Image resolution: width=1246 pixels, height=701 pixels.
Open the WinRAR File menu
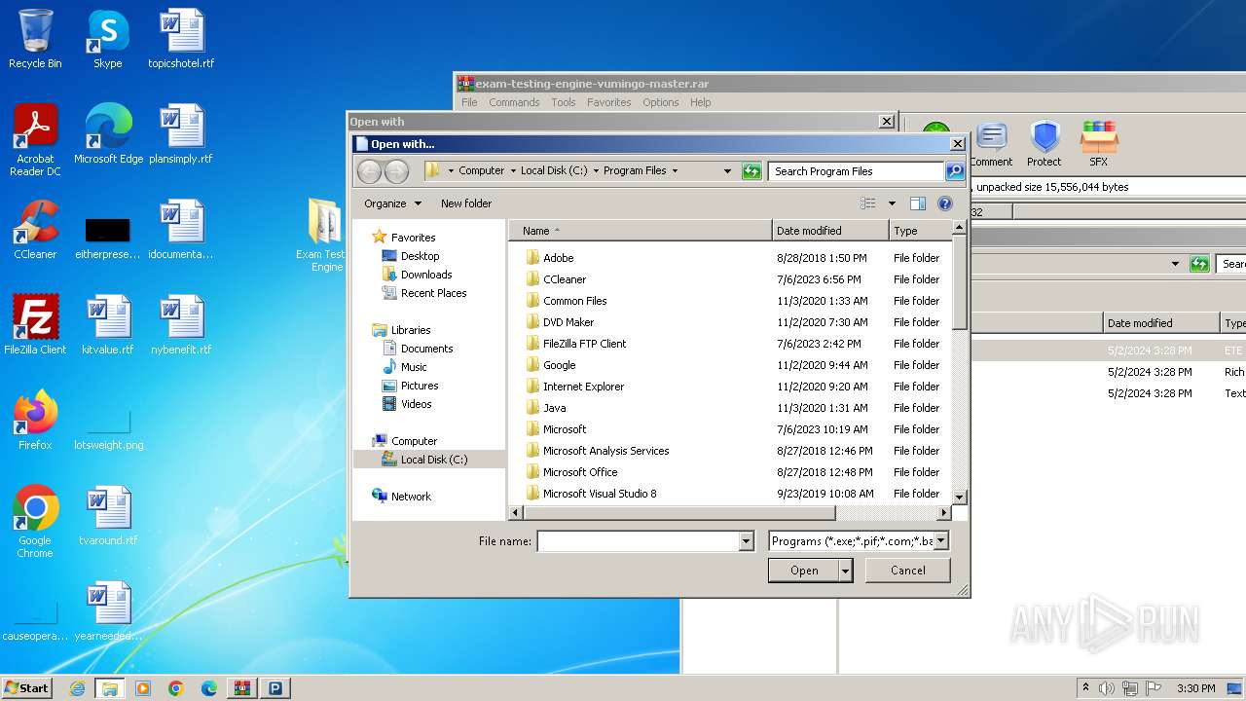tap(469, 102)
